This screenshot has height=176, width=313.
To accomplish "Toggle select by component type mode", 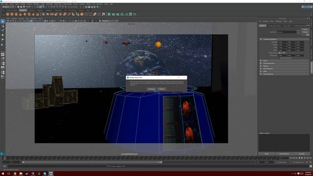I will coord(44,7).
